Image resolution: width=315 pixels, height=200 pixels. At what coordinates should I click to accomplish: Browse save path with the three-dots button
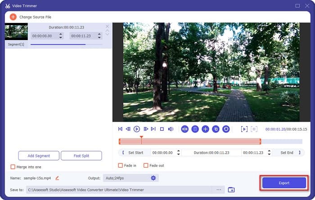(219, 190)
